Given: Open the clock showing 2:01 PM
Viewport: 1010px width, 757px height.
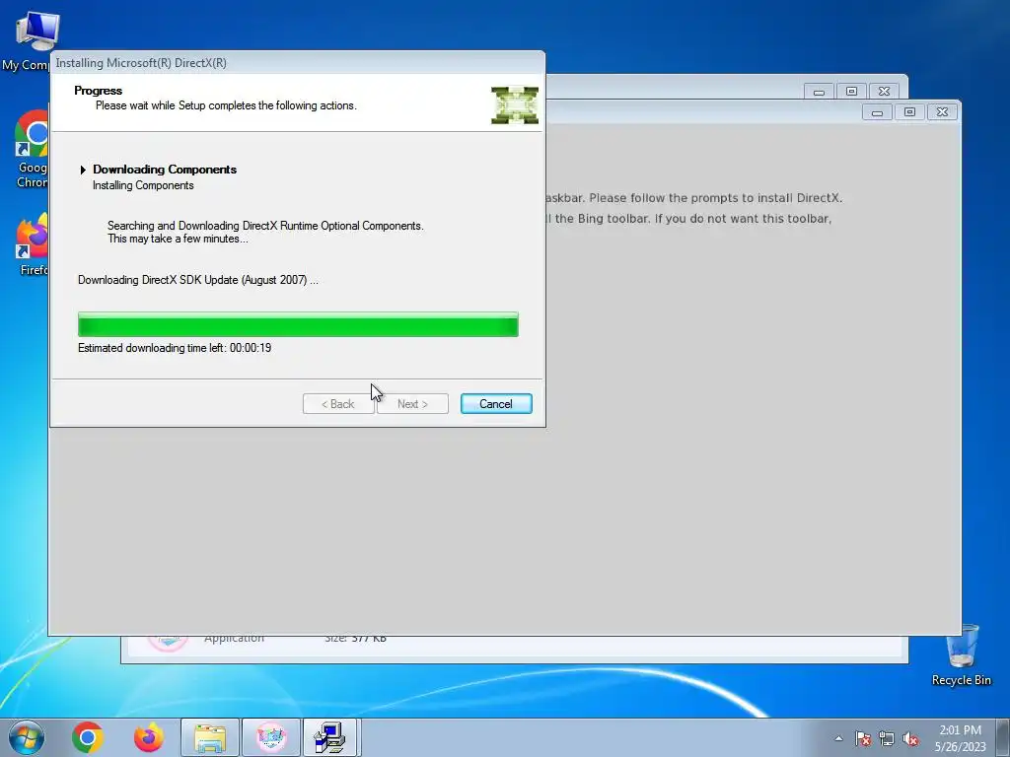Looking at the screenshot, I should 960,738.
